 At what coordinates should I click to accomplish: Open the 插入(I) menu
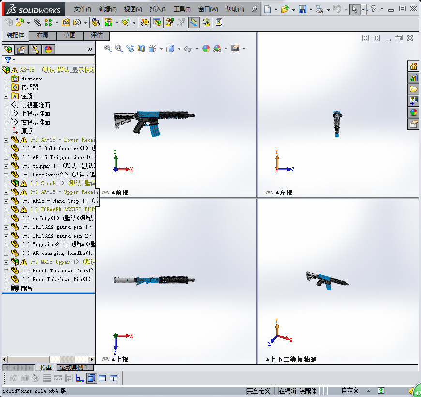tap(158, 9)
